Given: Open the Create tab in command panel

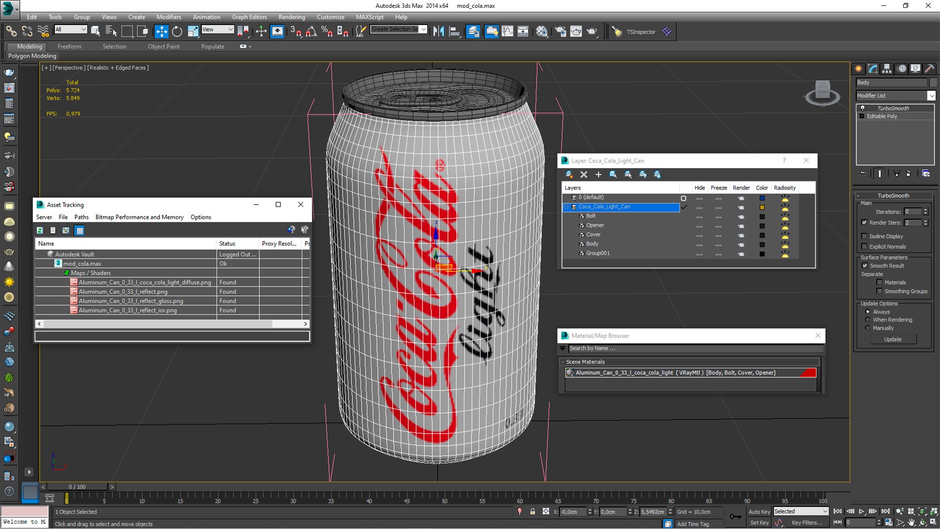Looking at the screenshot, I should 859,69.
